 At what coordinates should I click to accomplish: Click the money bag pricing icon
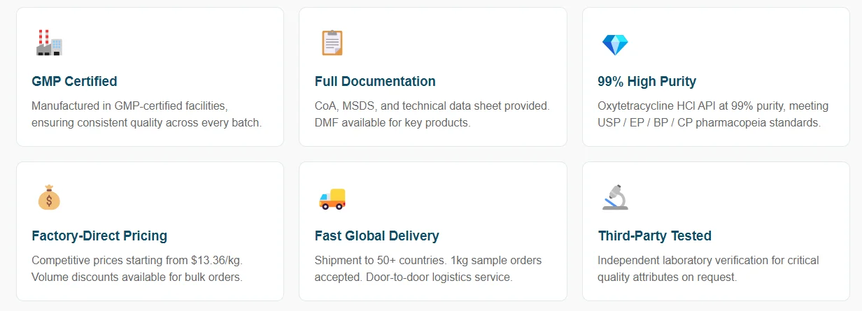tap(49, 198)
